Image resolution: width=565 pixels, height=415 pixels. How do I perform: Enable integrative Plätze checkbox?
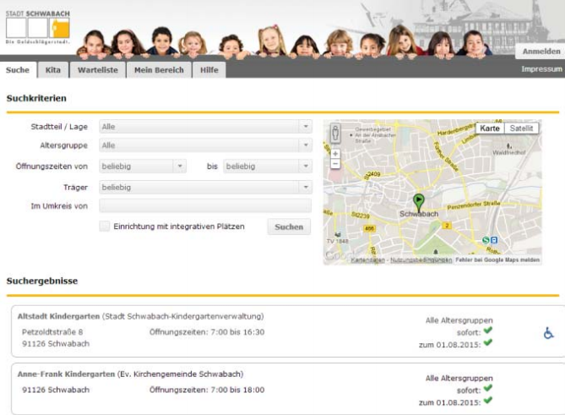click(x=105, y=227)
